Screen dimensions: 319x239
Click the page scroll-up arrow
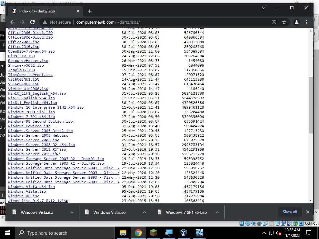[x=311, y=31]
